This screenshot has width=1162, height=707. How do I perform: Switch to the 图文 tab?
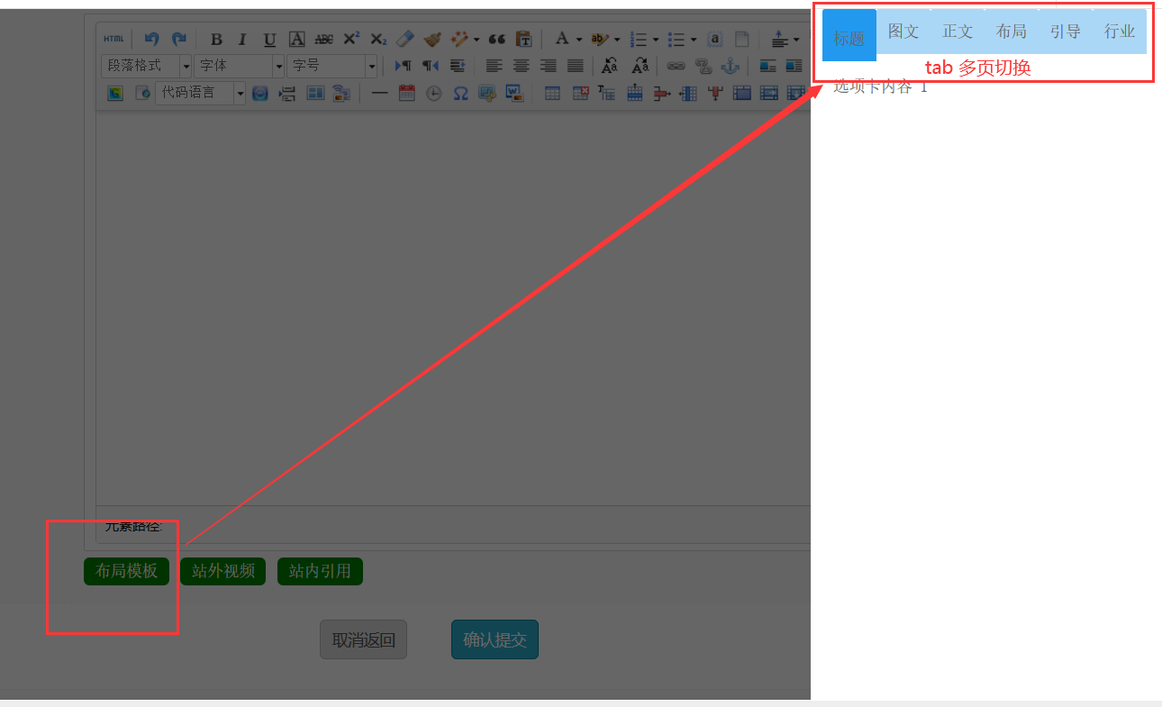tap(903, 32)
